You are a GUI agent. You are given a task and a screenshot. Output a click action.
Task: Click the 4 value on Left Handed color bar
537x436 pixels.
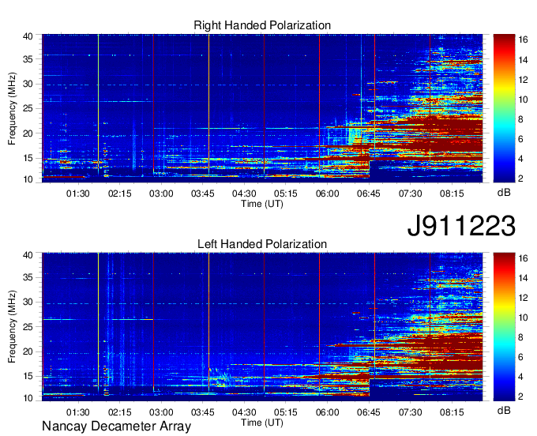pyautogui.click(x=521, y=377)
